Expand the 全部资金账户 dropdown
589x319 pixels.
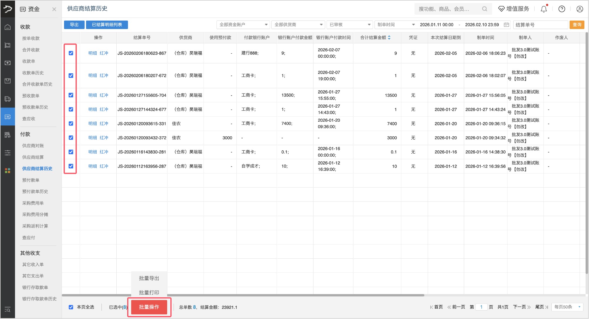[243, 25]
